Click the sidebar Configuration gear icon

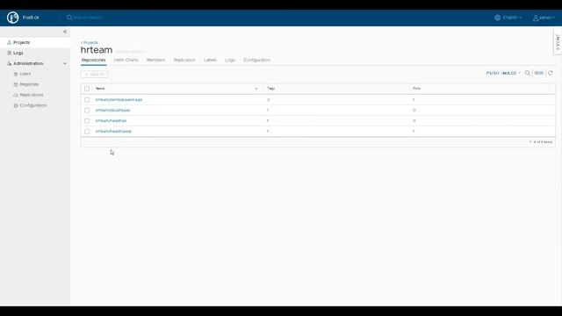16,105
